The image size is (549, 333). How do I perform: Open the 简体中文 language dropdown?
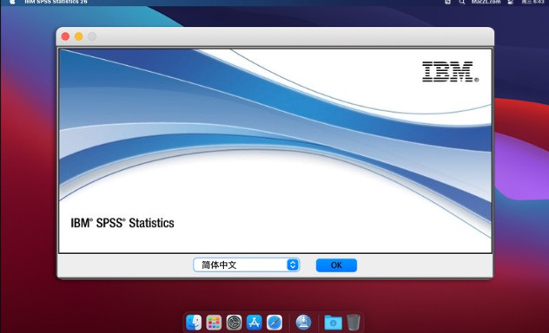[x=246, y=264]
